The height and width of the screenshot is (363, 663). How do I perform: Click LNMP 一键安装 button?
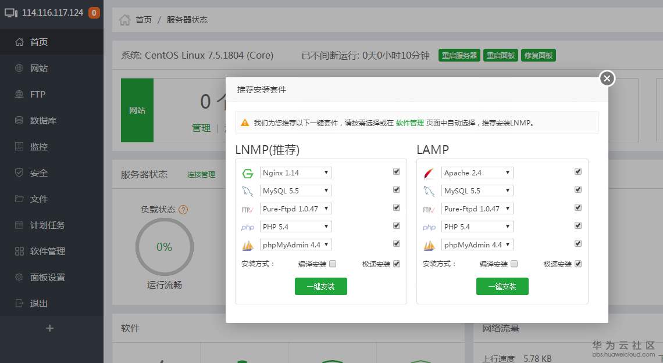tap(320, 286)
